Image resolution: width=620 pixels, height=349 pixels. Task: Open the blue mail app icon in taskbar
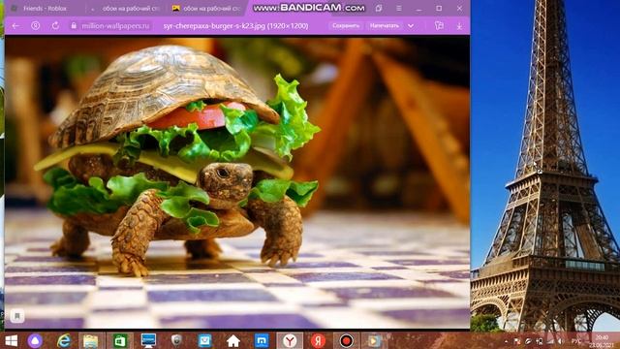(204, 340)
